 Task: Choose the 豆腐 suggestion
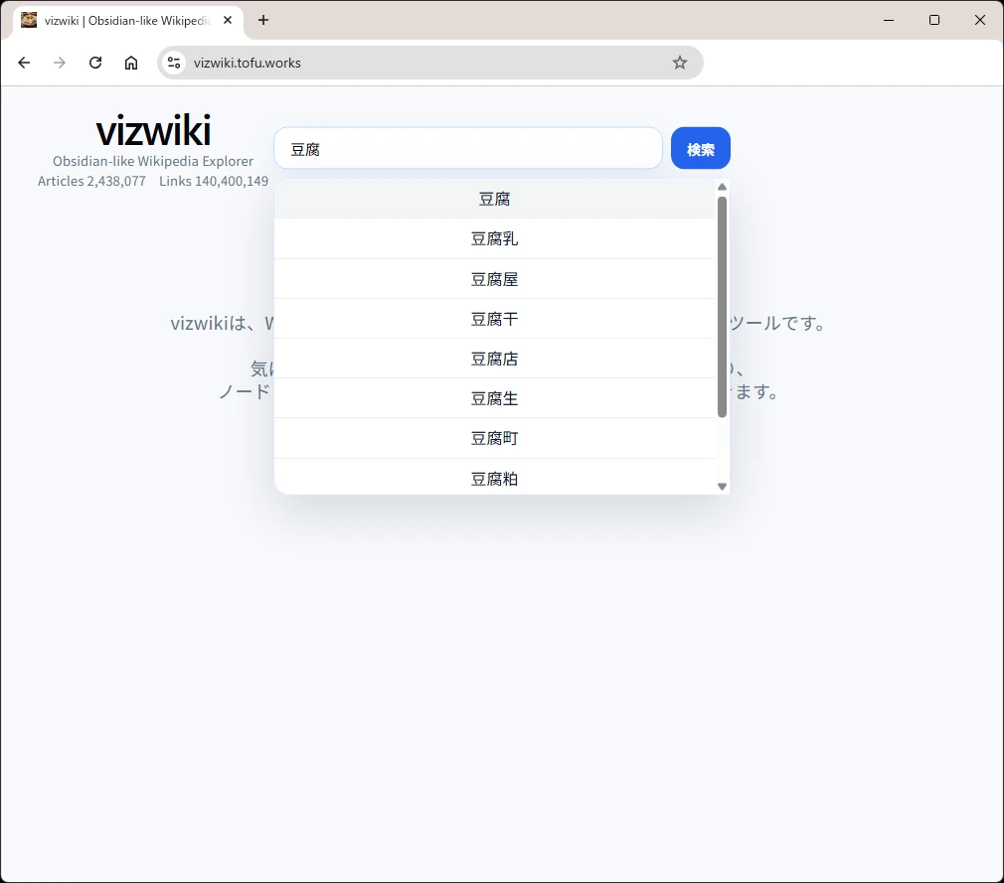point(494,199)
